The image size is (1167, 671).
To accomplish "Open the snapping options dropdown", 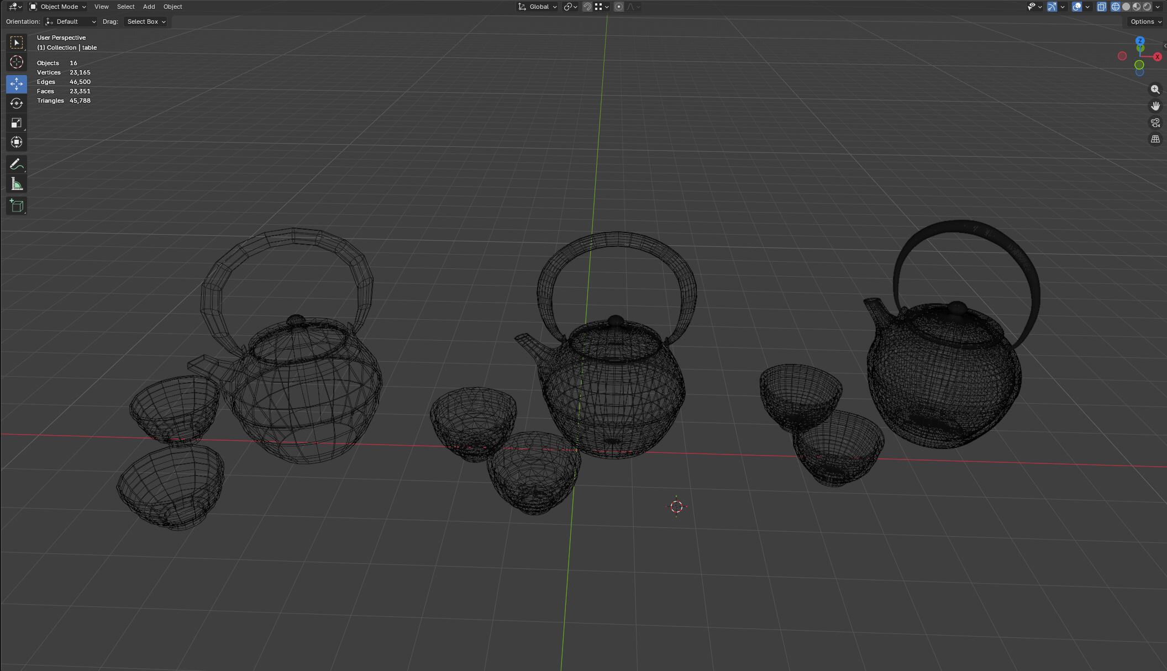I will tap(602, 7).
